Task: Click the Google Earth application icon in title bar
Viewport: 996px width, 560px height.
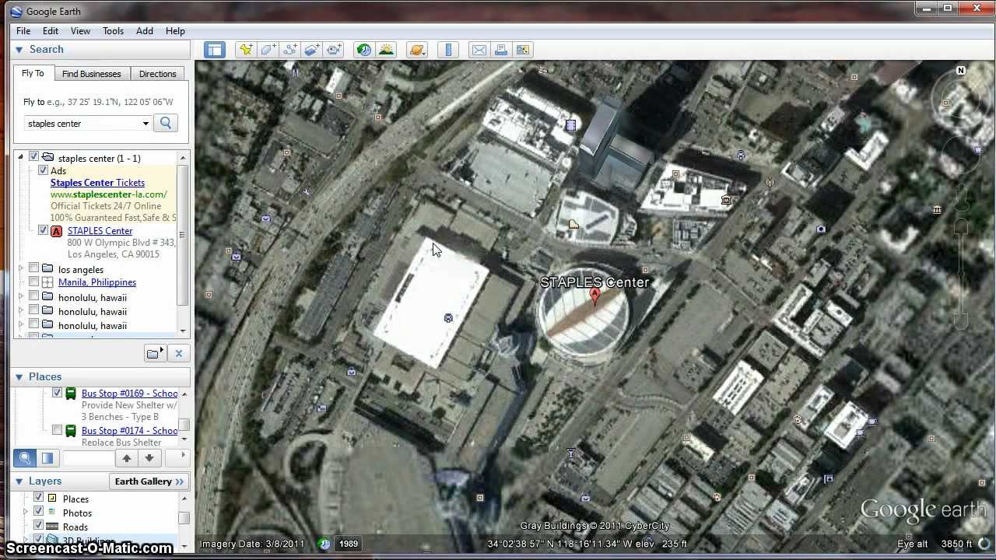Action: click(16, 12)
